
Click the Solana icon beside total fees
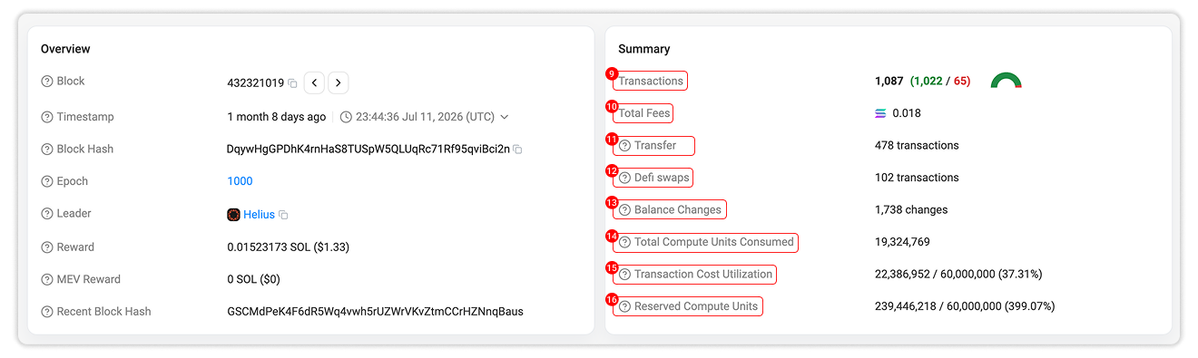pyautogui.click(x=880, y=113)
